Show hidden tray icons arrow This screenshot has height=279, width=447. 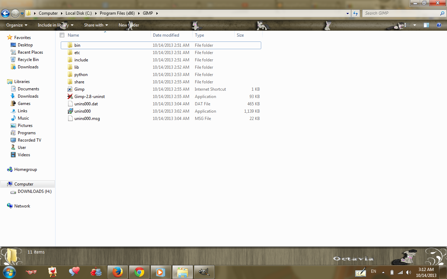[383, 272]
